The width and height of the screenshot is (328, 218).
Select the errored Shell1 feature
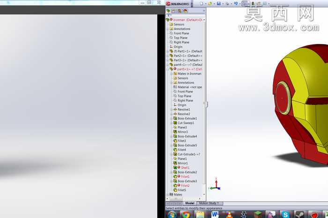pyautogui.click(x=181, y=167)
